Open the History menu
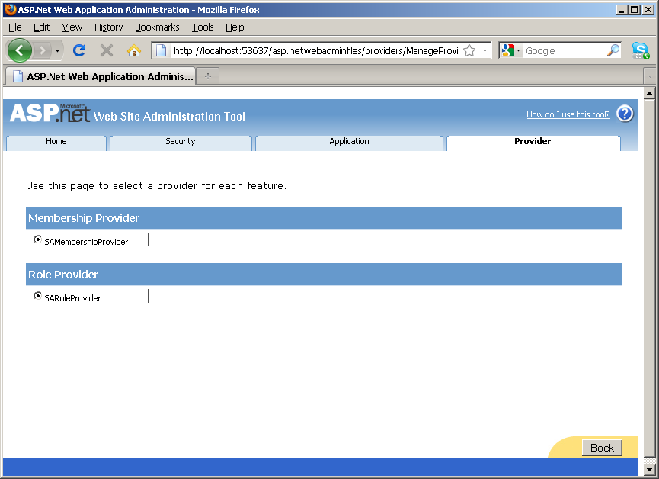 pos(108,27)
